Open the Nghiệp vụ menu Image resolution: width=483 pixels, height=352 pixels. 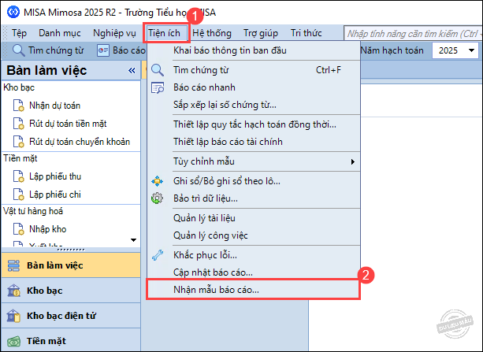pyautogui.click(x=114, y=33)
